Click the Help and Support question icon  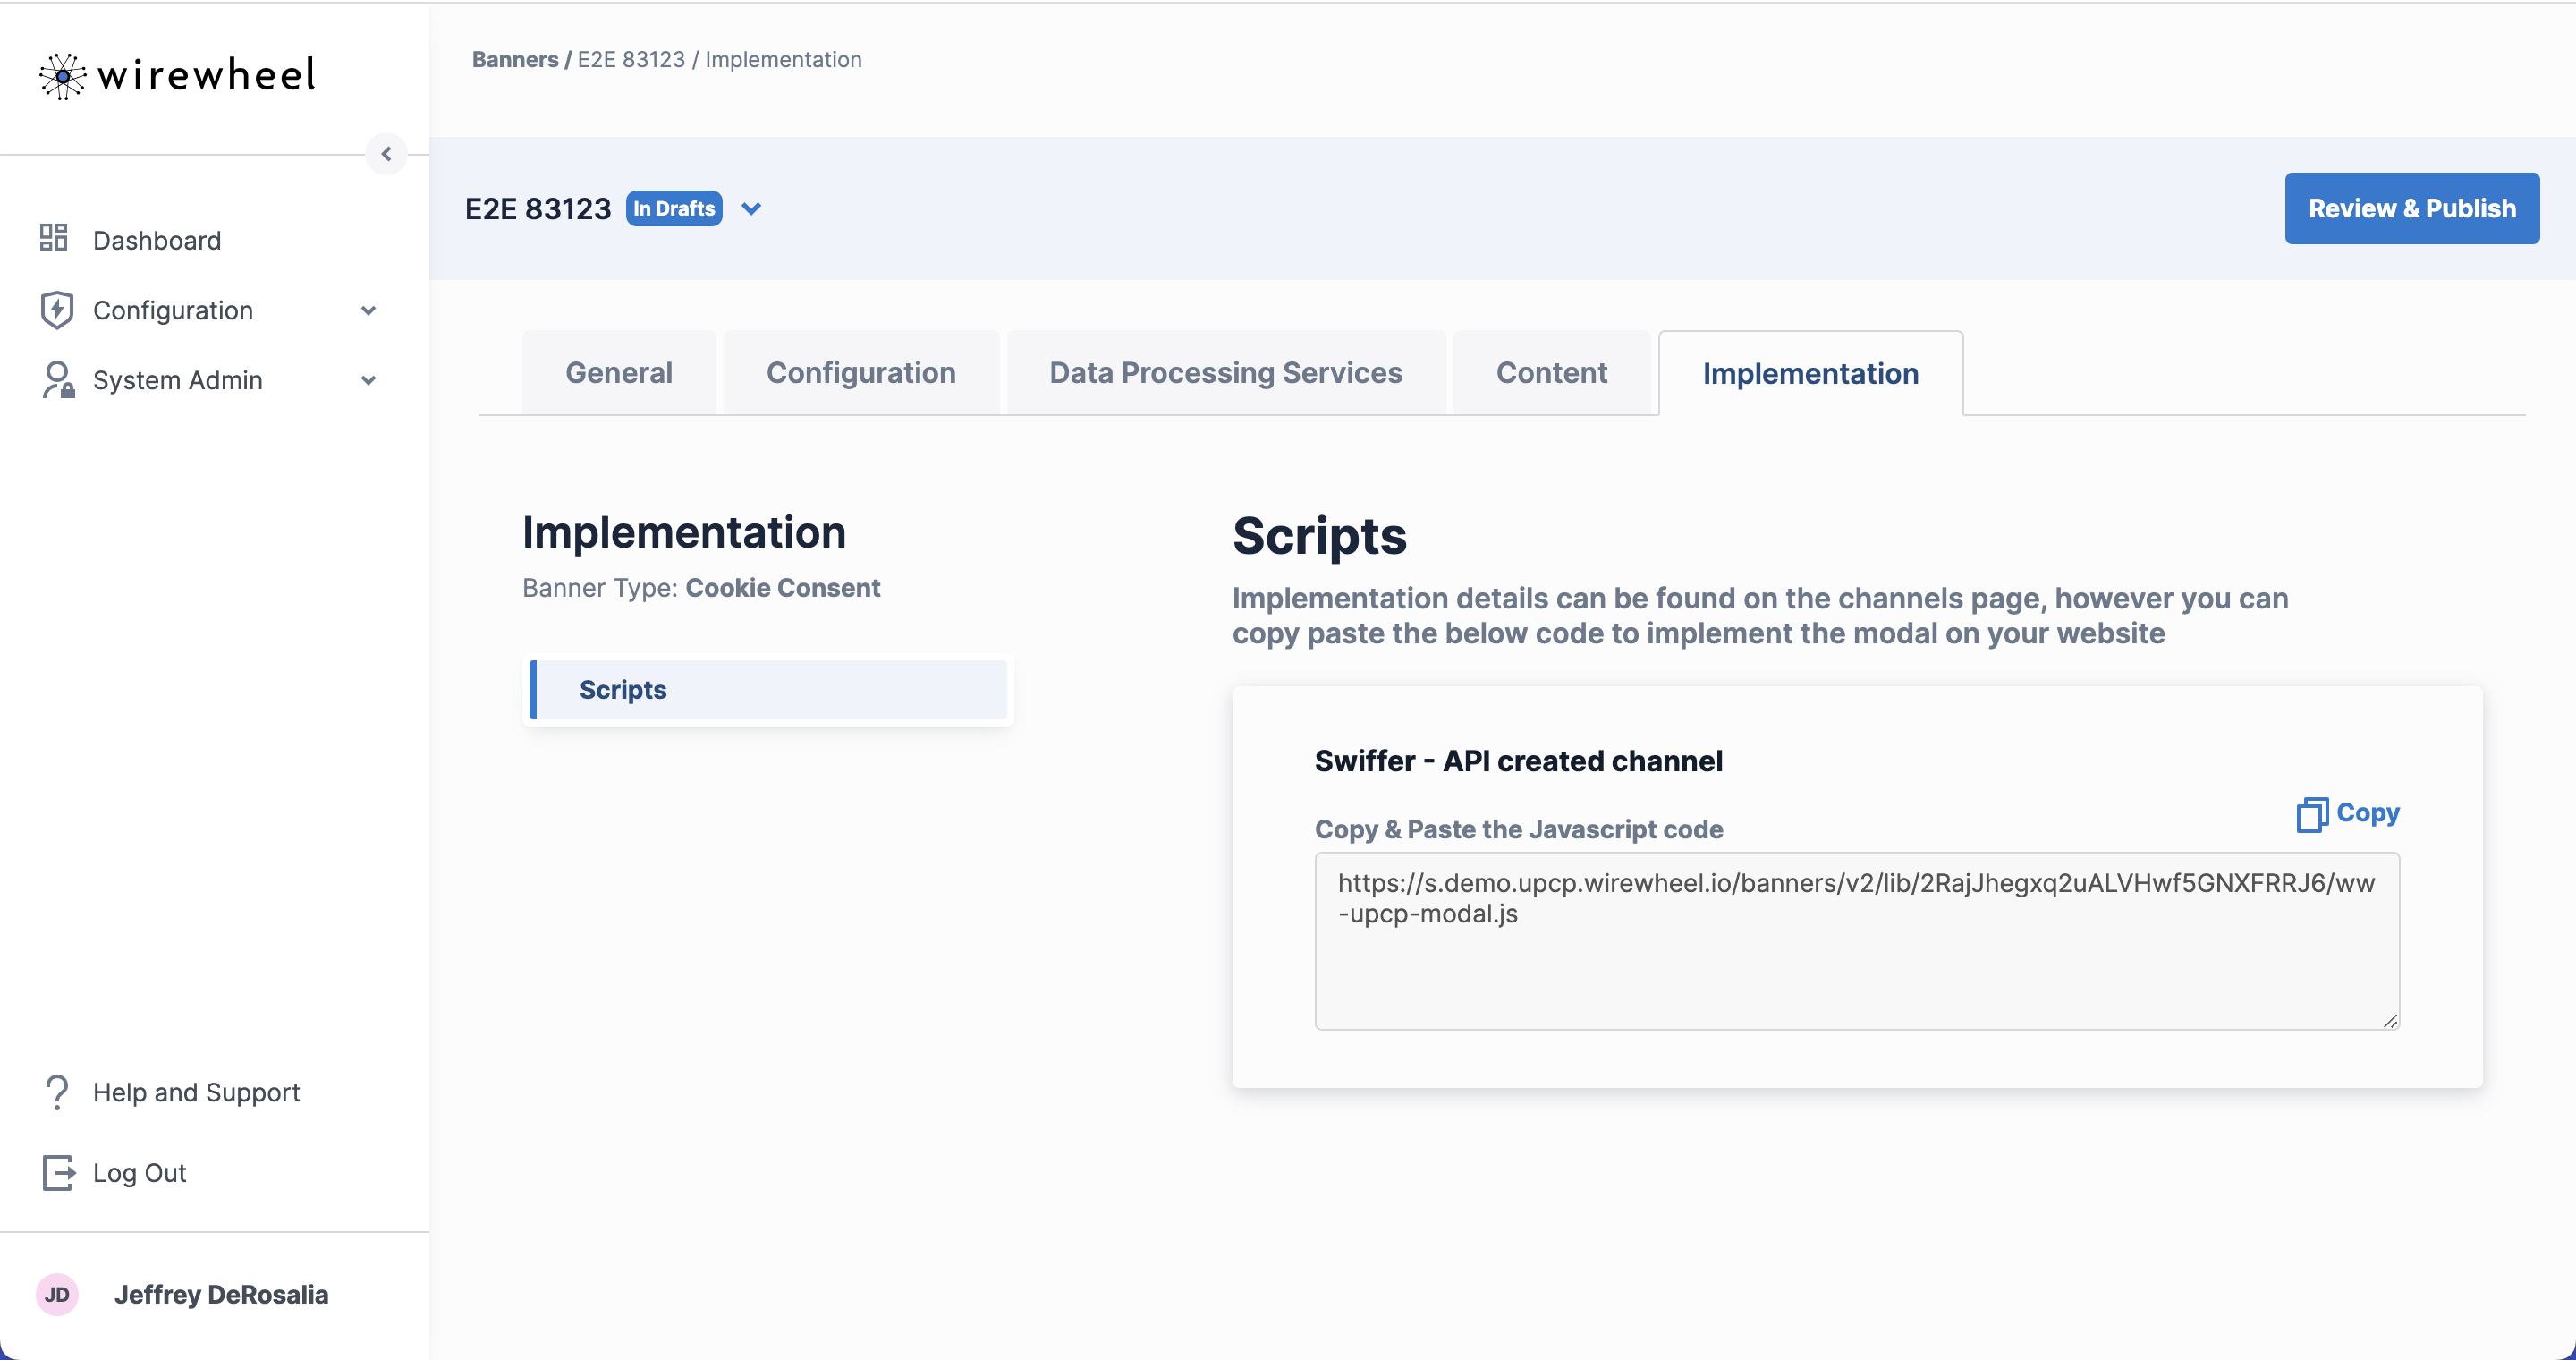[57, 1092]
